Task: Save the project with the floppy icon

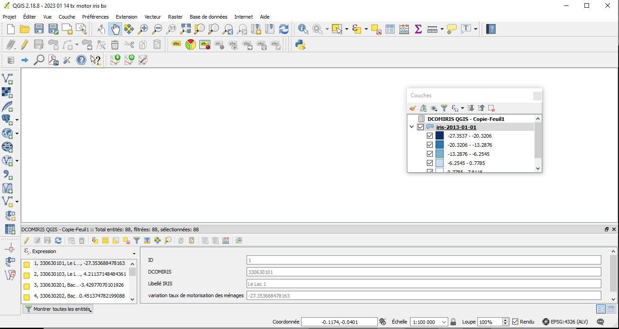Action: (x=39, y=29)
